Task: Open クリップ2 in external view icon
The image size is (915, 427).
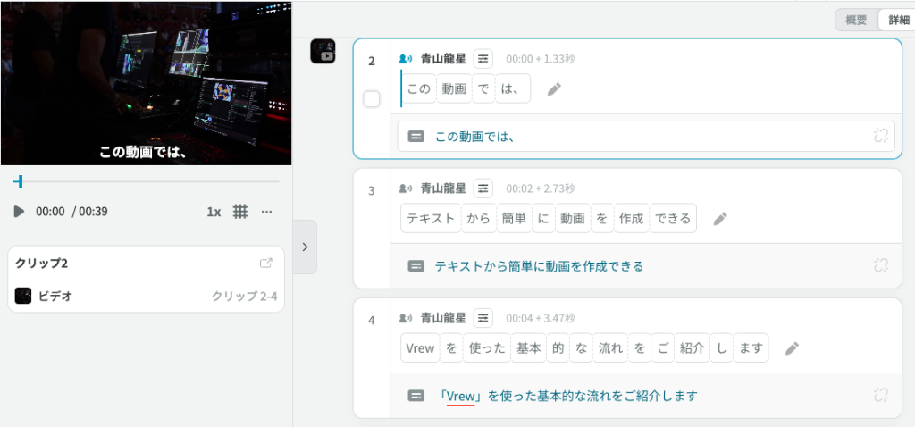Action: coord(265,264)
